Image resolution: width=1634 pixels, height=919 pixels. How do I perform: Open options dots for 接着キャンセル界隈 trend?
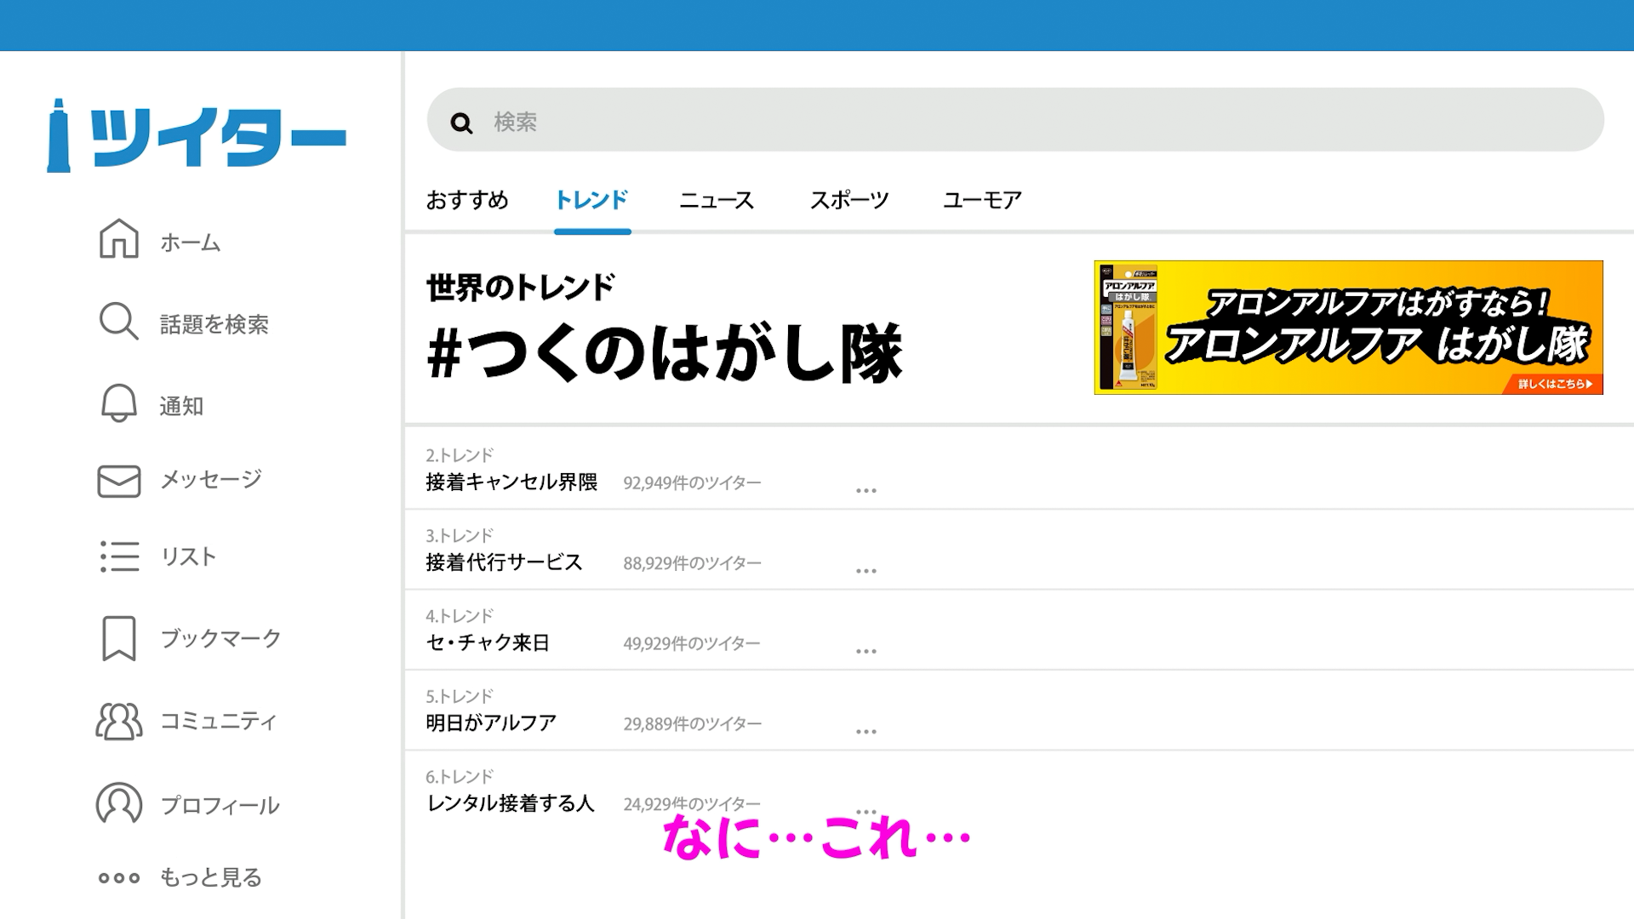pyautogui.click(x=866, y=491)
